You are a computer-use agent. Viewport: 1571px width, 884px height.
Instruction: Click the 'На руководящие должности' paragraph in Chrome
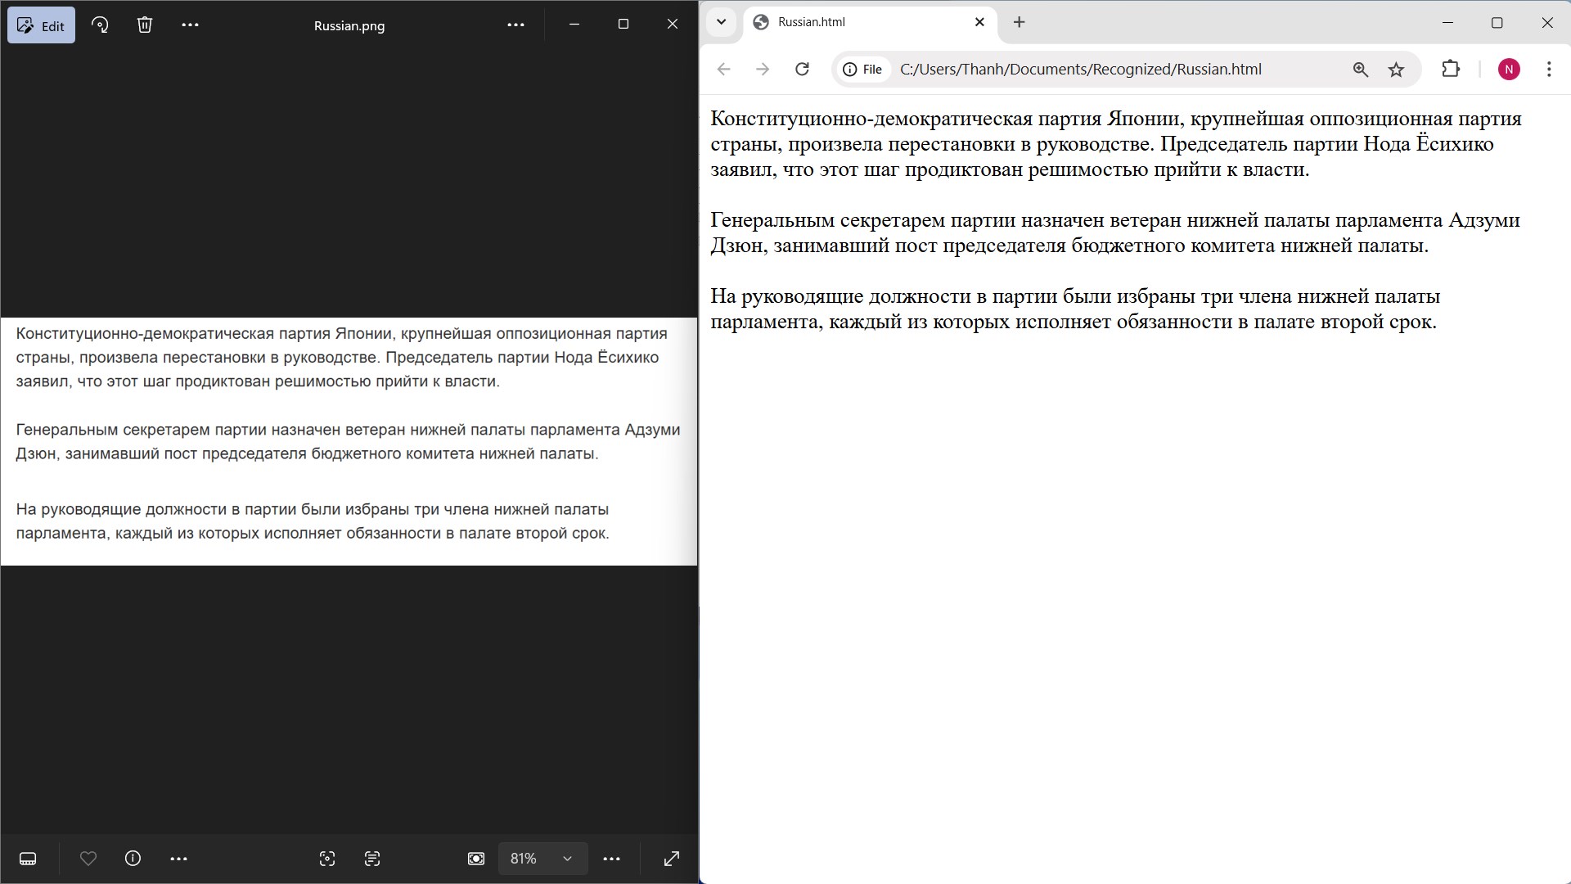(1074, 309)
